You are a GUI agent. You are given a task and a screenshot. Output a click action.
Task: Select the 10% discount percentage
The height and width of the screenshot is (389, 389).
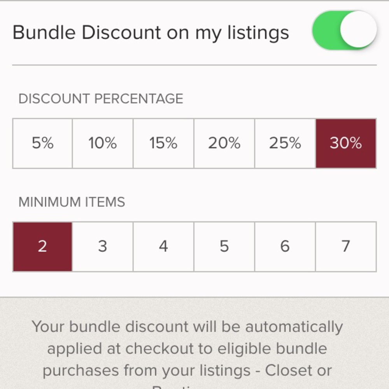click(103, 143)
